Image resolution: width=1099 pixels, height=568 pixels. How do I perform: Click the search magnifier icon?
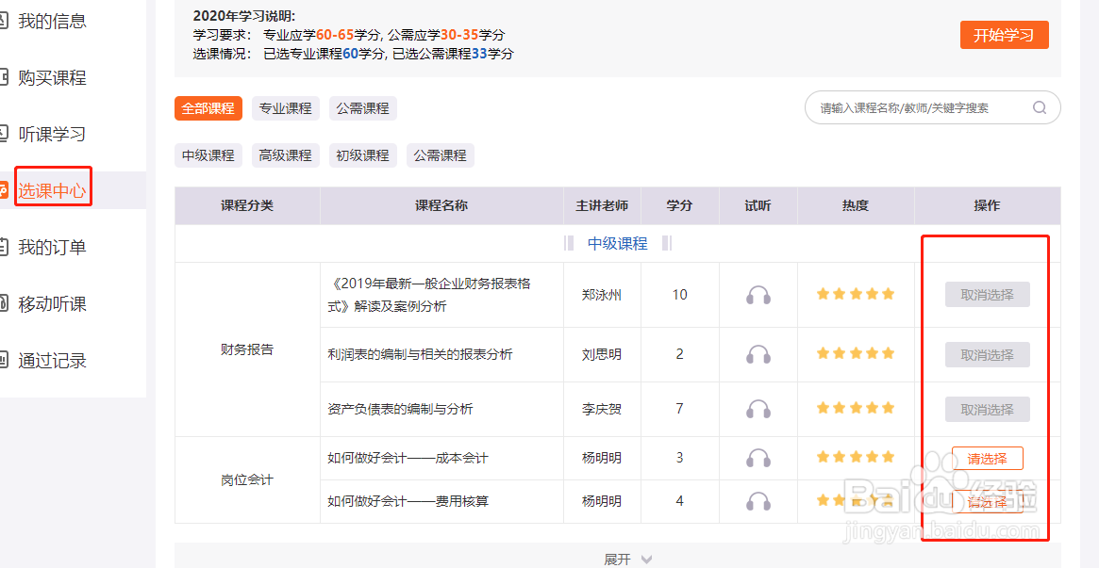[x=1040, y=107]
